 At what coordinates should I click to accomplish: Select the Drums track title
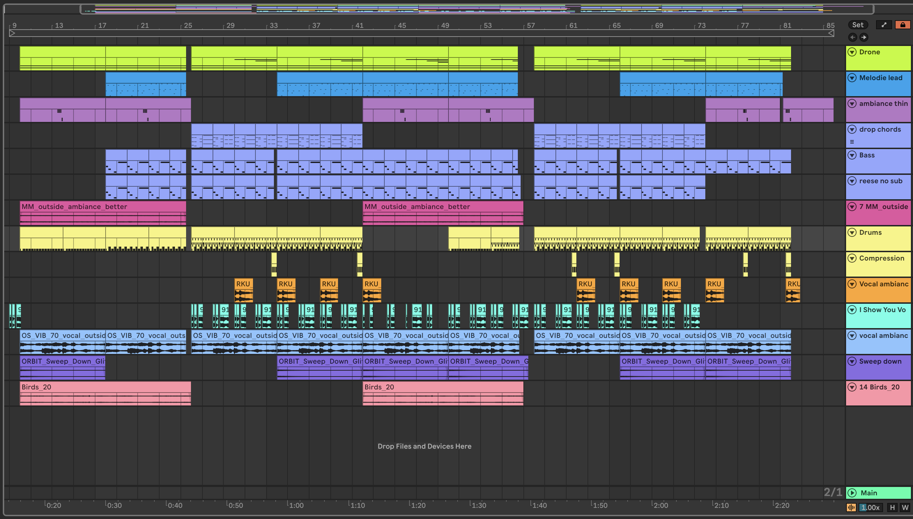click(x=870, y=232)
